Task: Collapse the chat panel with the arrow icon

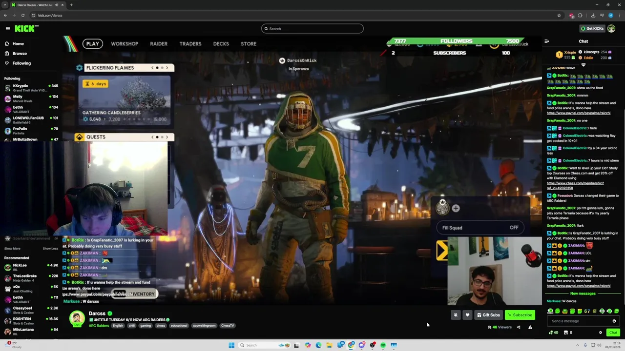Action: tap(546, 41)
